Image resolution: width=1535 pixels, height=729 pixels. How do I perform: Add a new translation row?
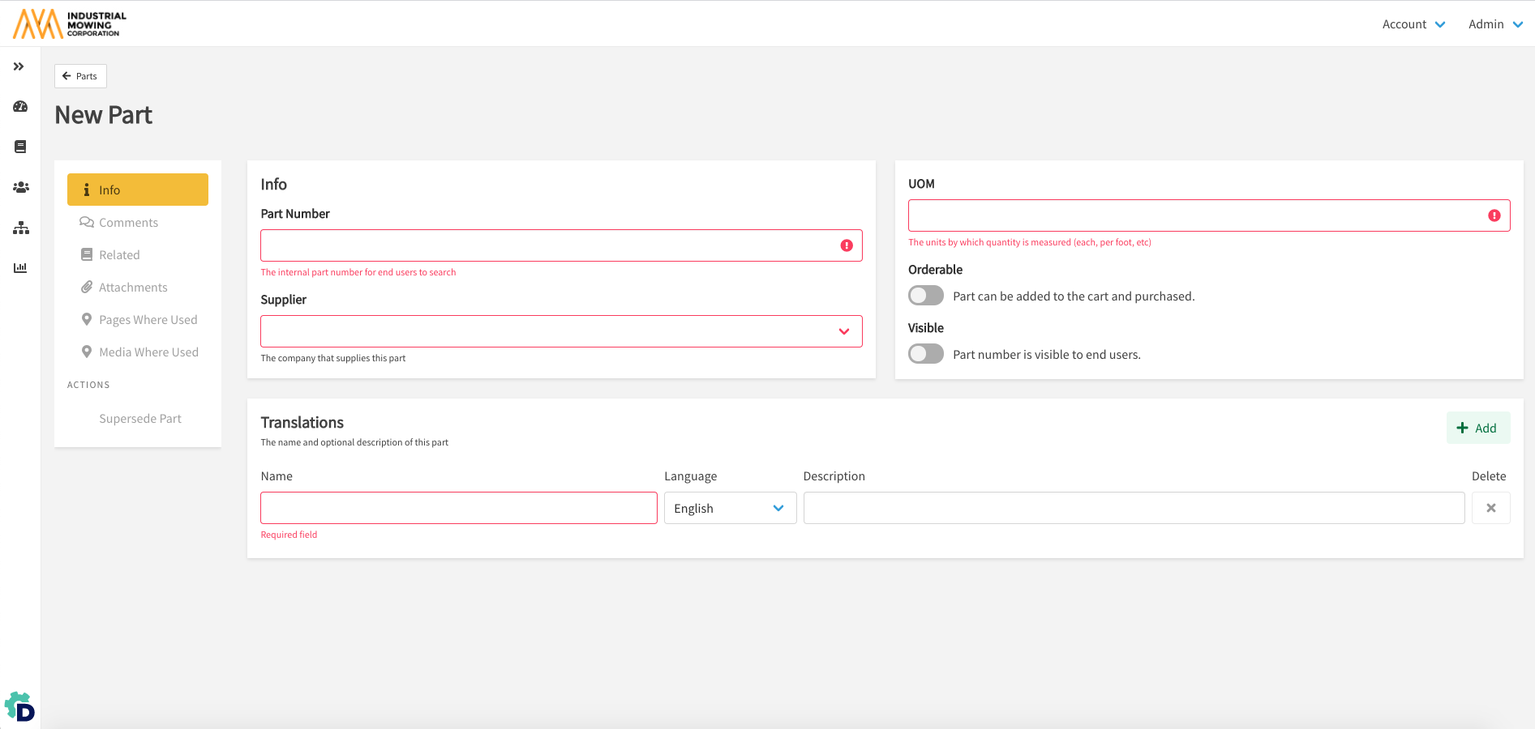coord(1477,428)
